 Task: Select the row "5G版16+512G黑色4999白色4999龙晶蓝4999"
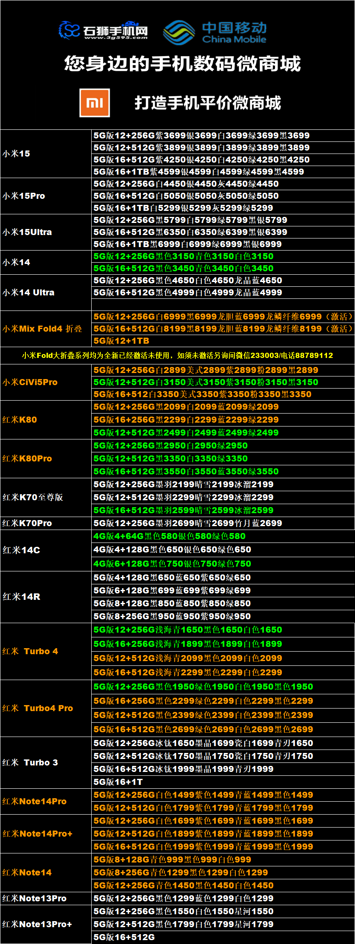pos(223,292)
